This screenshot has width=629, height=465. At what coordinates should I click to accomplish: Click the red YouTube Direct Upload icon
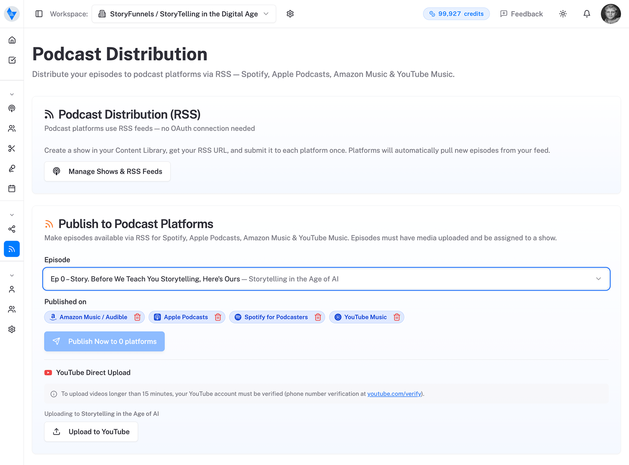[x=48, y=373]
